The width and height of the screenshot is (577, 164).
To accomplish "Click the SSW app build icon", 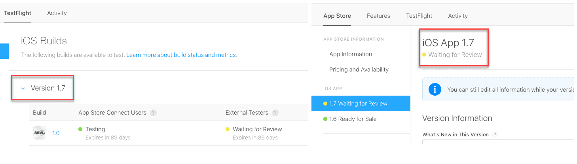I will pyautogui.click(x=40, y=133).
